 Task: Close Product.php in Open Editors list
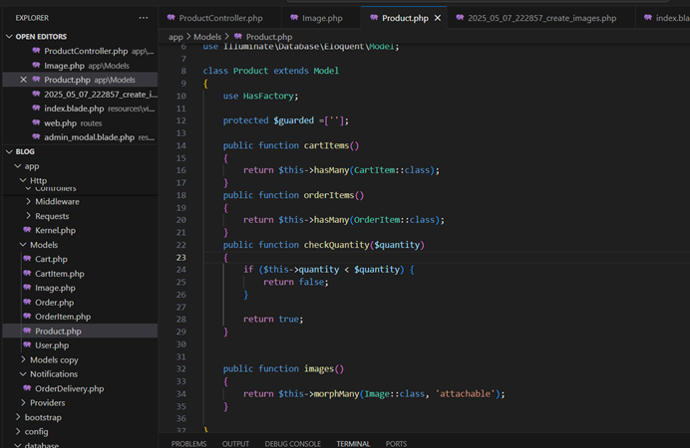24,80
